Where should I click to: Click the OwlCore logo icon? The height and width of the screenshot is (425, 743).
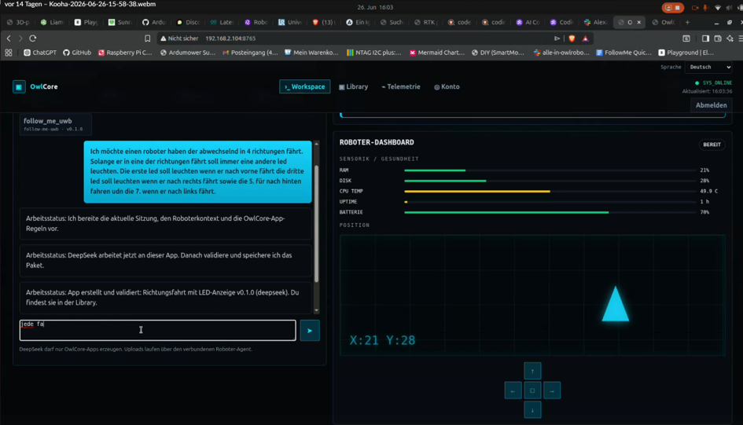pos(19,86)
